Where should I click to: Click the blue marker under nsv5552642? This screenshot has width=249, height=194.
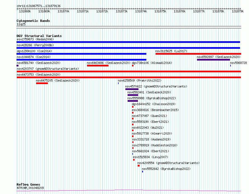point(142,172)
